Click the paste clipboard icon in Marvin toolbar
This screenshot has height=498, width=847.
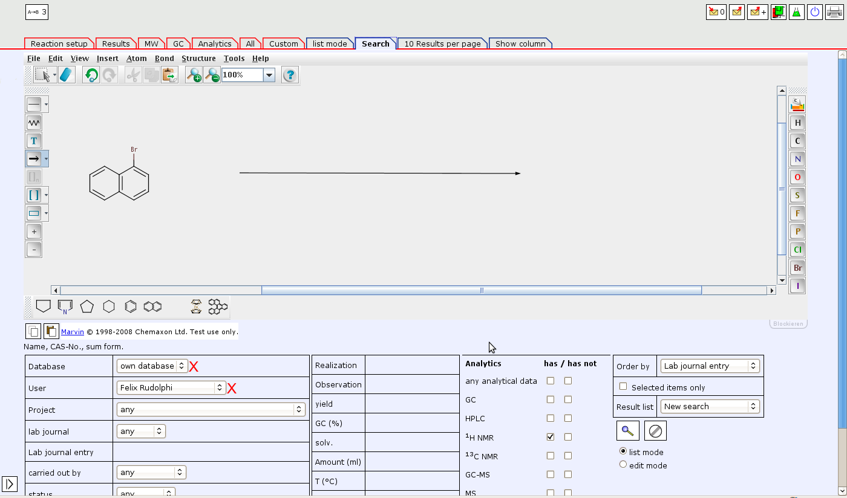pyautogui.click(x=169, y=75)
